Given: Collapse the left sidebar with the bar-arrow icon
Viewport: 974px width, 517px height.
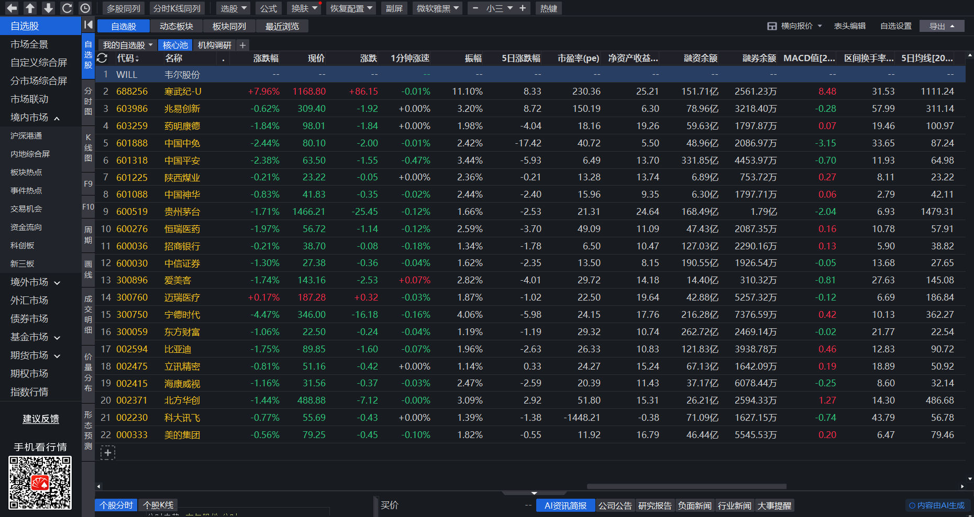Looking at the screenshot, I should (x=88, y=25).
